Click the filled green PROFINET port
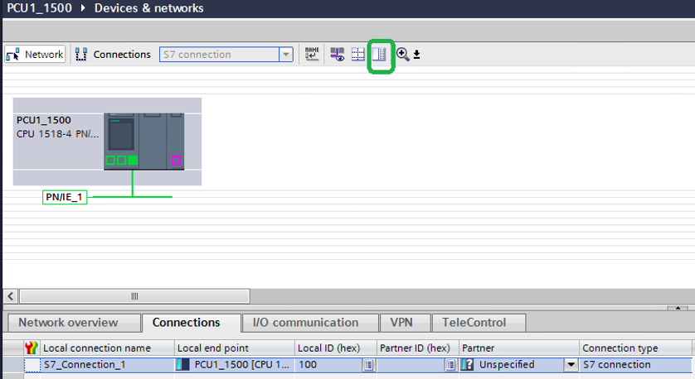The width and height of the screenshot is (695, 379). (133, 160)
